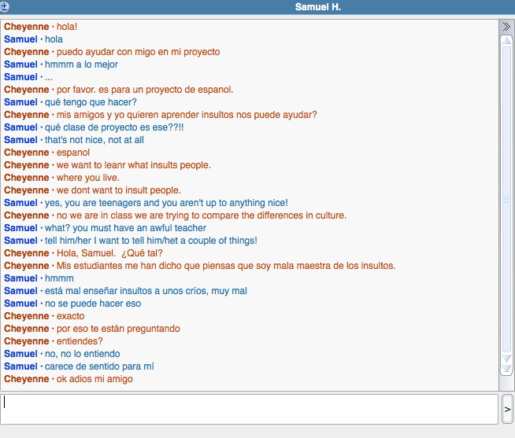Click the plus-minus icon in the title bar
The height and width of the screenshot is (438, 515).
(x=6, y=6)
